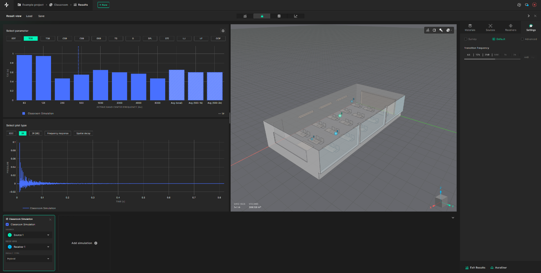Click the trend line chart view icon

[x=296, y=16]
